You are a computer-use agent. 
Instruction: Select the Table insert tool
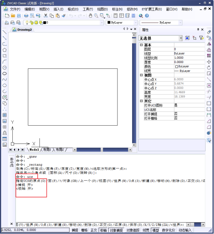5,139
